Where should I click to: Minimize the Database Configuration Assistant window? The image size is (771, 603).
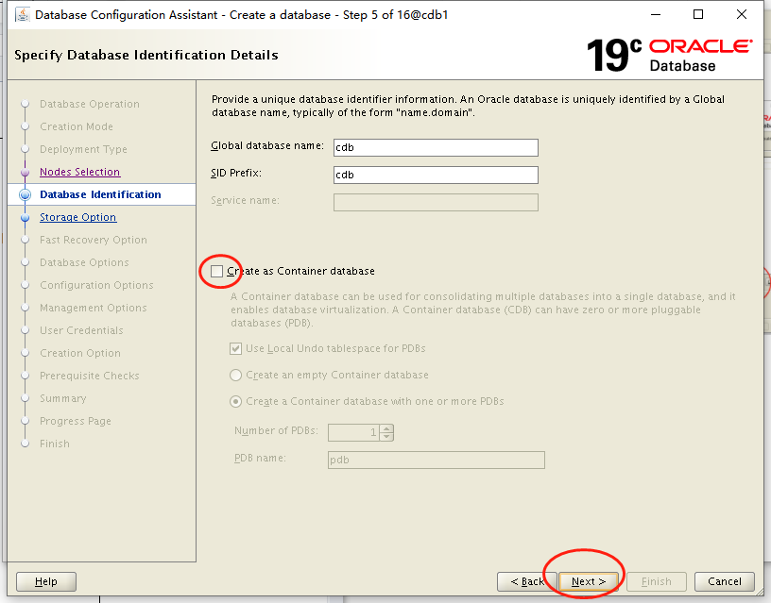656,15
